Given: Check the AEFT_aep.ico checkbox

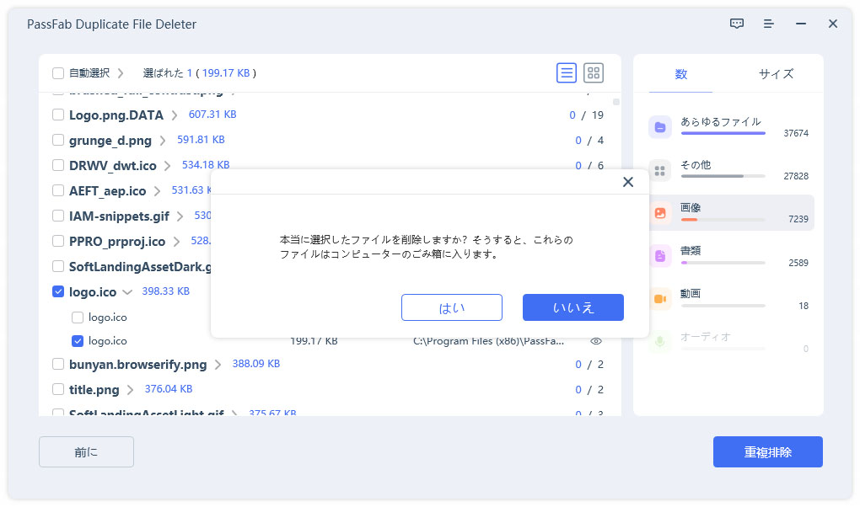Looking at the screenshot, I should [x=57, y=190].
